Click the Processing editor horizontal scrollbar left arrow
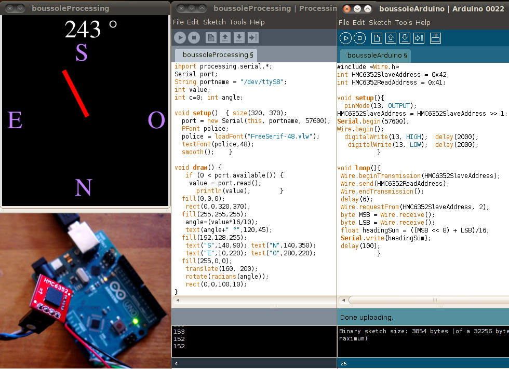Image resolution: width=509 pixels, height=369 pixels. (x=178, y=300)
